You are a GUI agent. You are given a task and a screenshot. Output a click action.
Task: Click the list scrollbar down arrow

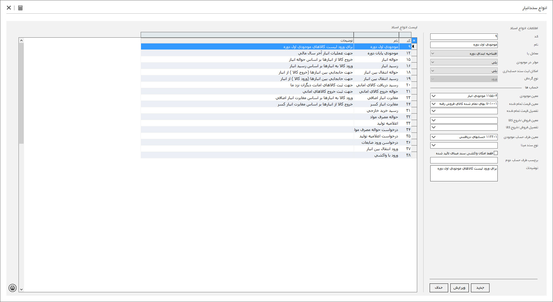(21, 290)
